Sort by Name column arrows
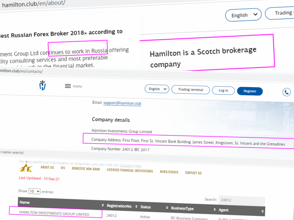 point(103,205)
